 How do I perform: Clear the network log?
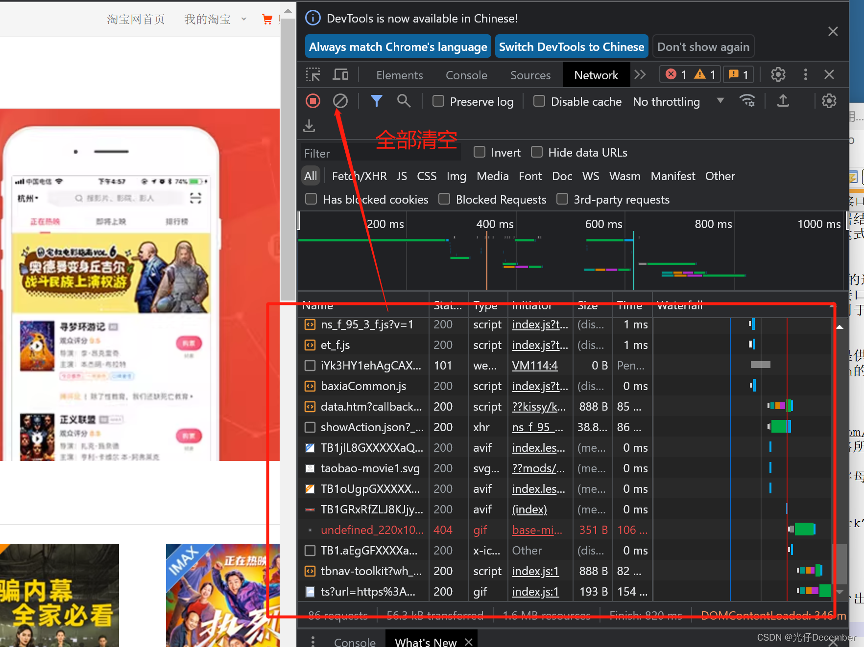[x=340, y=101]
